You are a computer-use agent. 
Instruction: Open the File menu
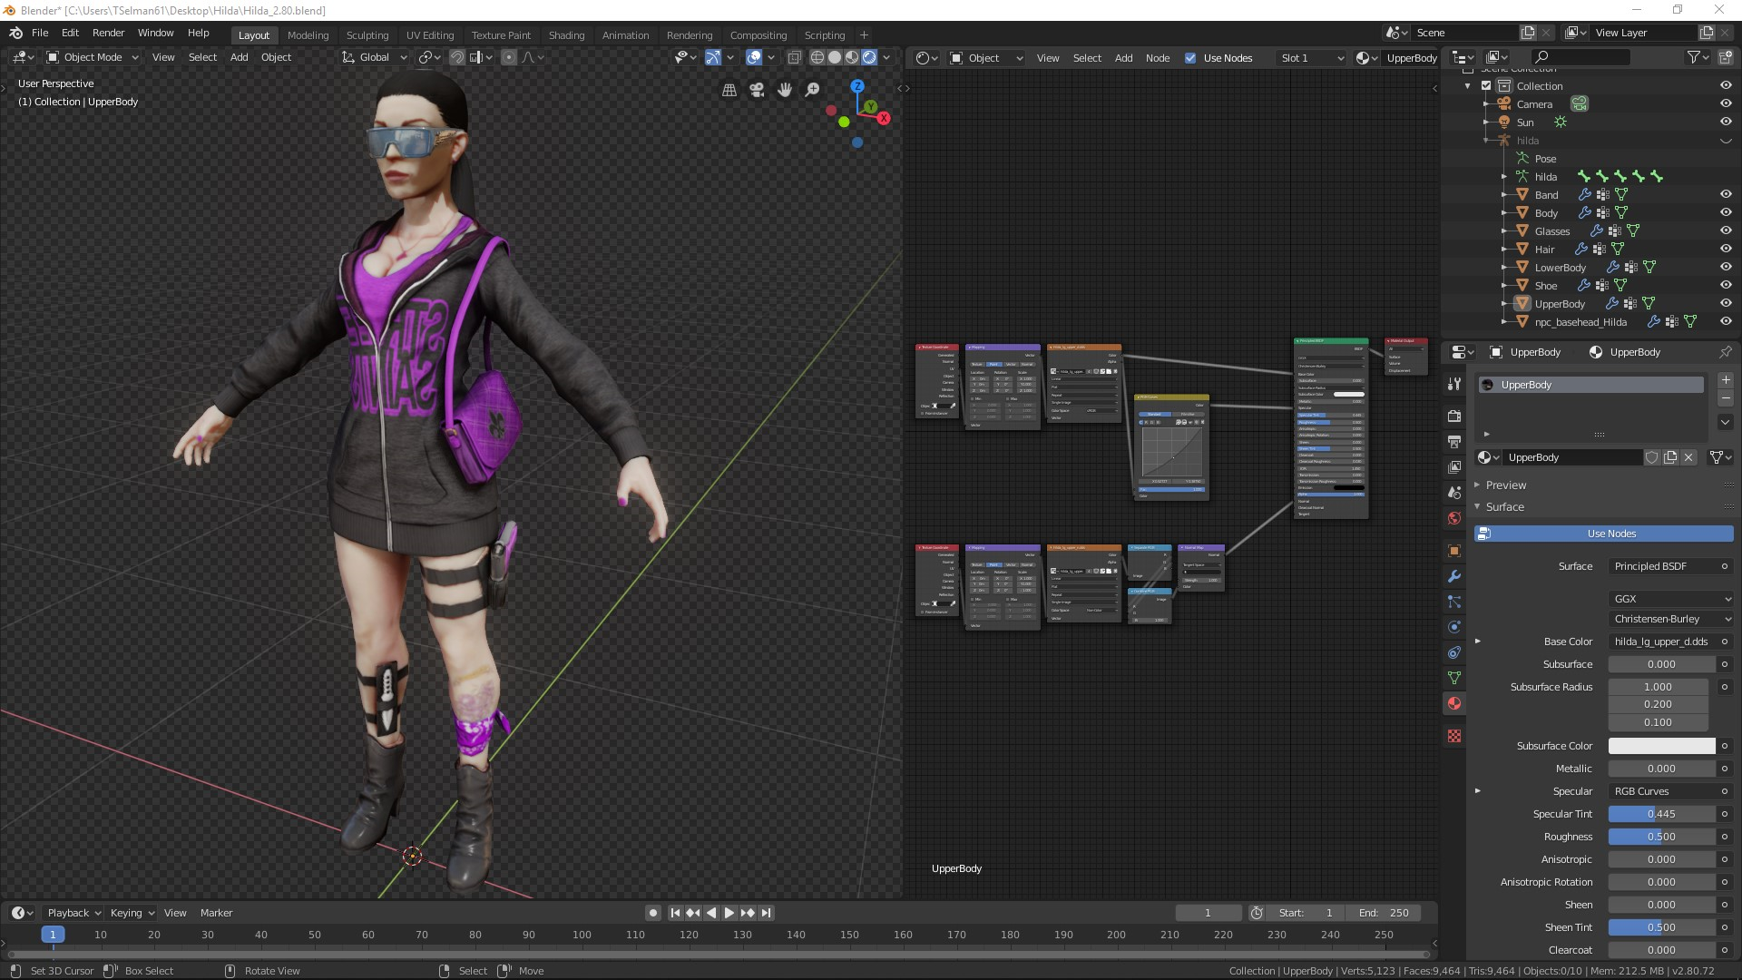(x=40, y=33)
